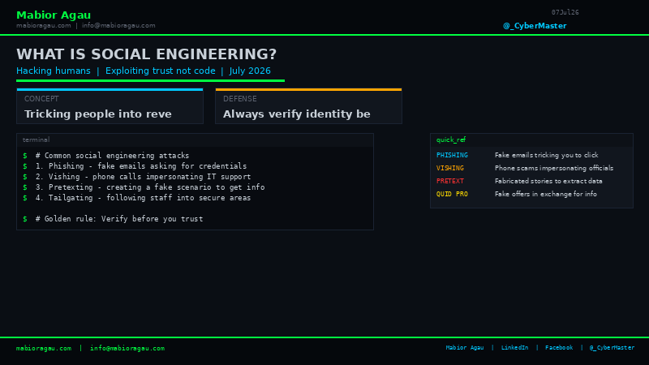Open the DEFENSE card

pyautogui.click(x=308, y=106)
